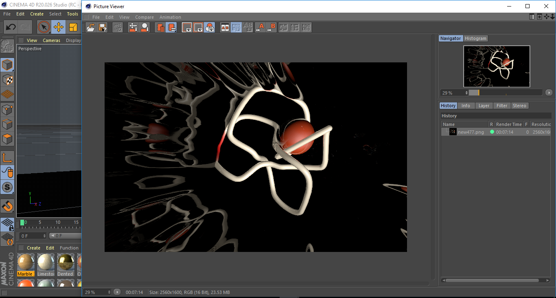Click the Set as A icon
The width and height of the screenshot is (556, 298).
260,27
